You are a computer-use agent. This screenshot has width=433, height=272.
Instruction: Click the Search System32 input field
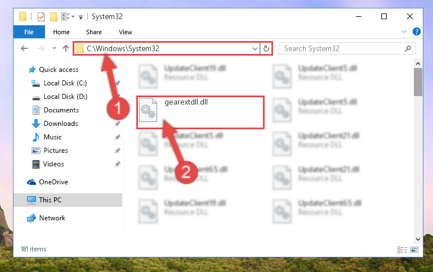343,48
